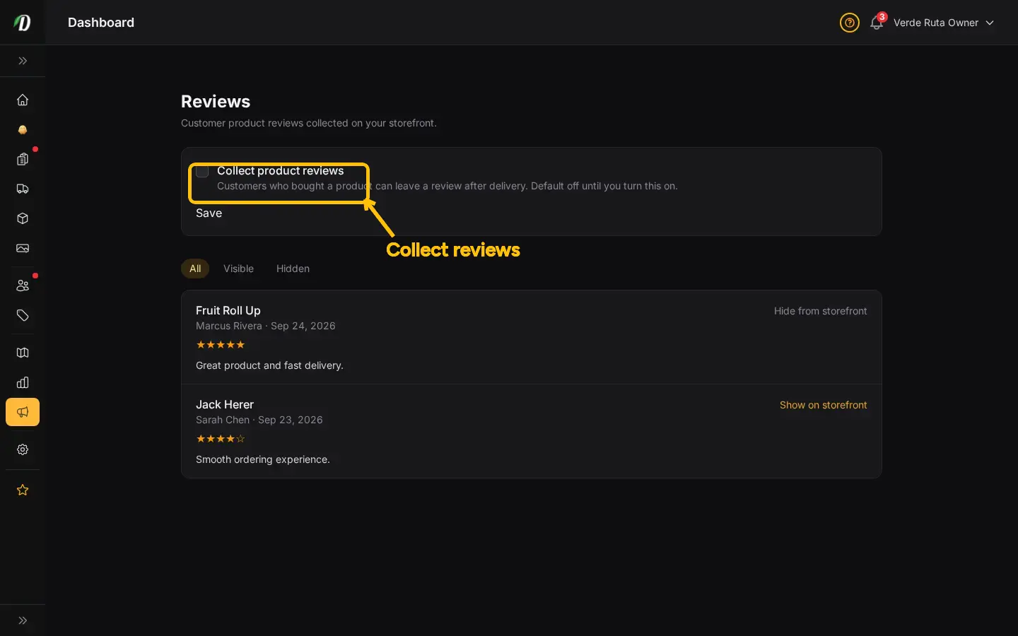The image size is (1018, 636).
Task: Show the Jack Herer review on storefront
Action: pos(823,405)
